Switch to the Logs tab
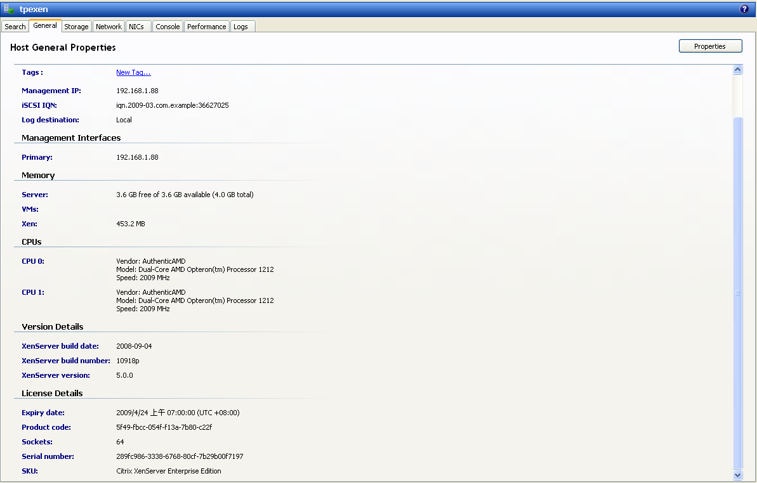Viewport: 757px width, 483px height. tap(241, 27)
